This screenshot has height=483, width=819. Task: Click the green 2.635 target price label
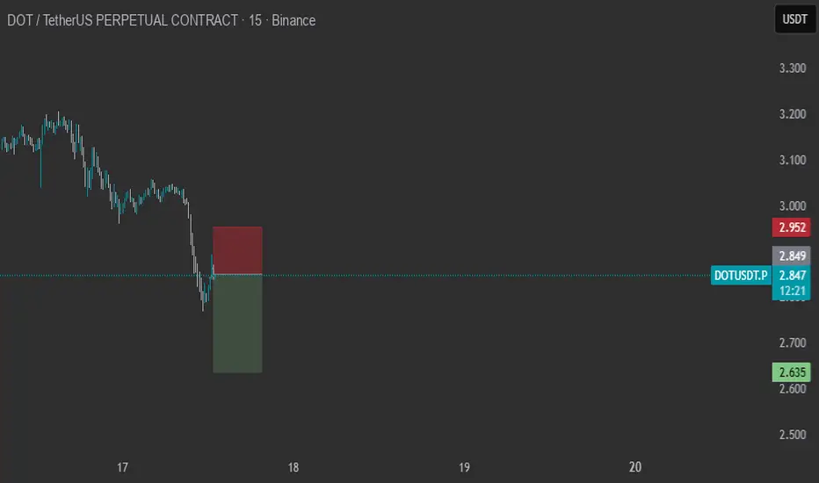coord(792,372)
